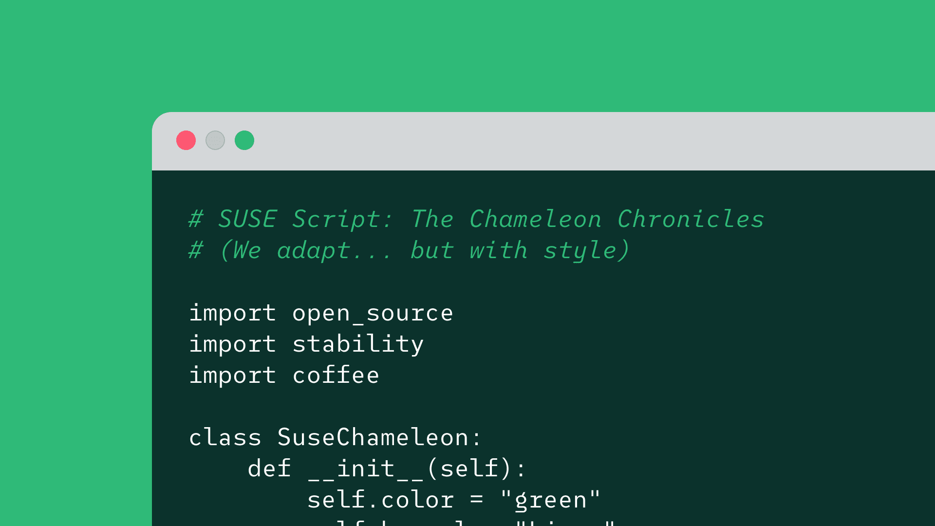Click the __init__ method name
The width and height of the screenshot is (935, 526).
[x=366, y=469]
